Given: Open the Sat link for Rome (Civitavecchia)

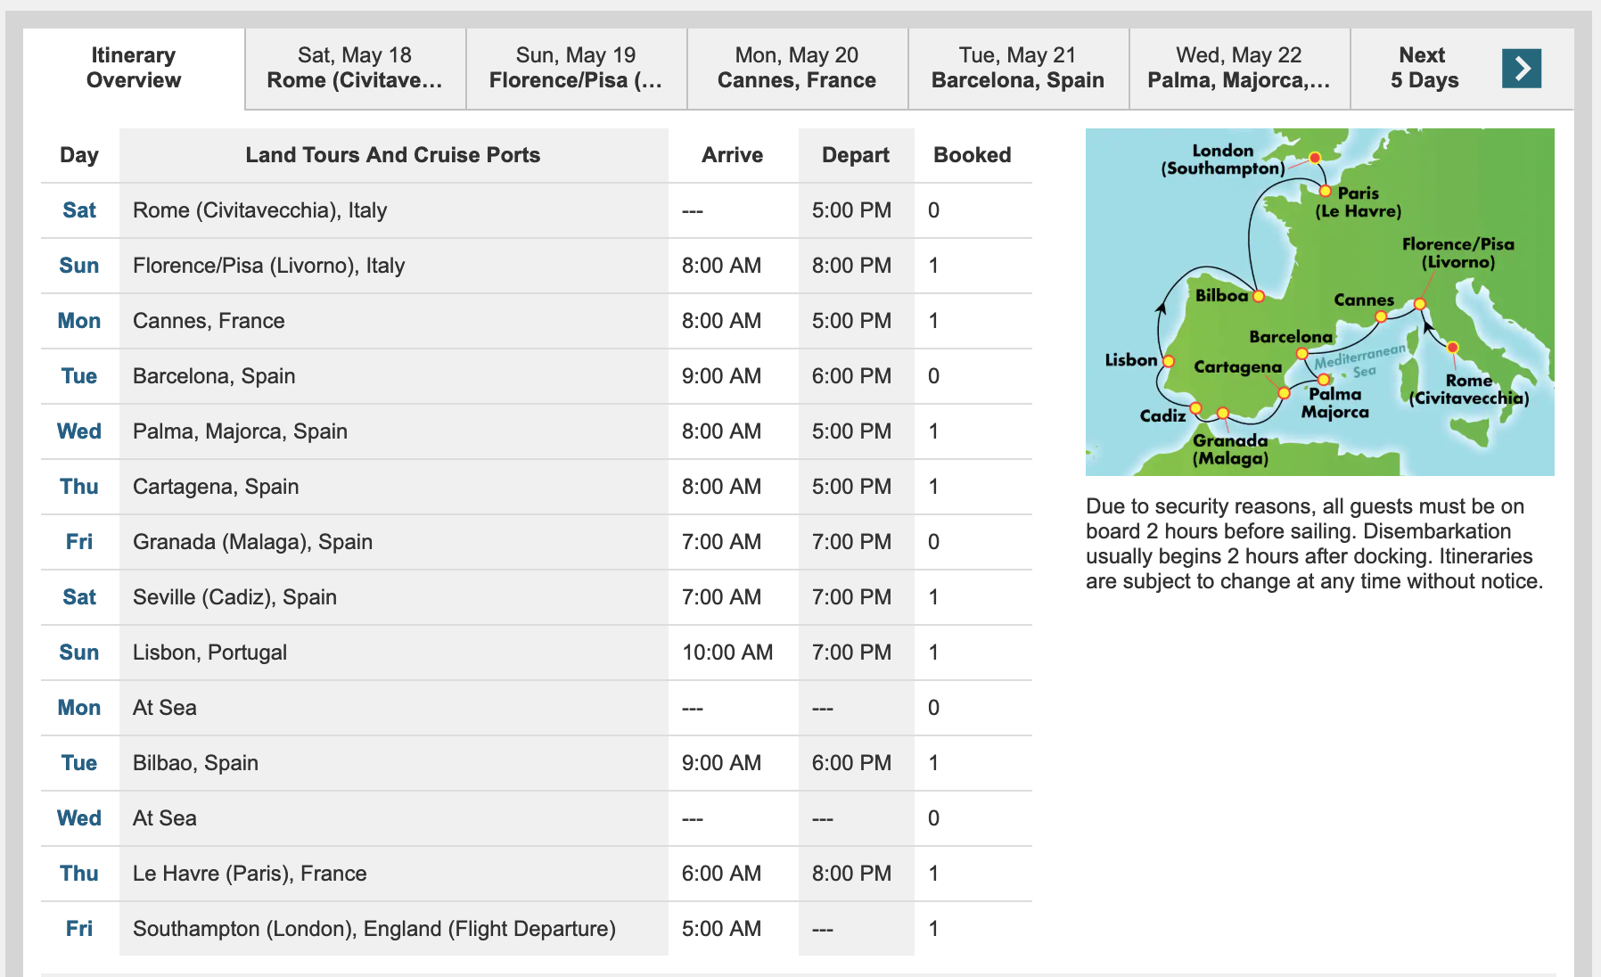Looking at the screenshot, I should (79, 210).
